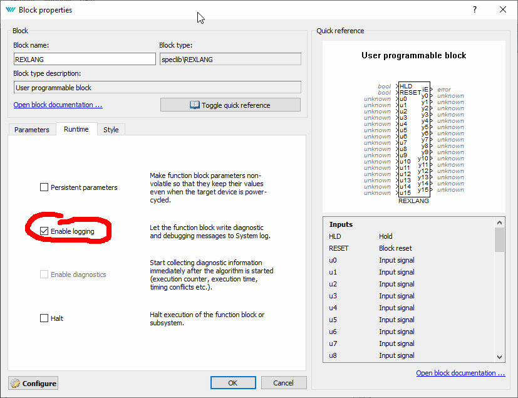
Task: Select the u6 Input signal row
Action: [408, 332]
